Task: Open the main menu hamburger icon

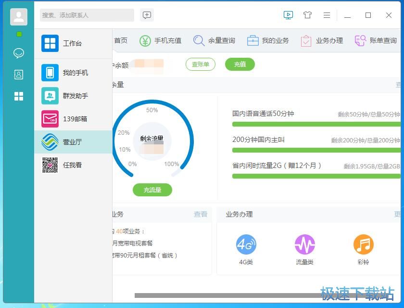Action: point(327,15)
